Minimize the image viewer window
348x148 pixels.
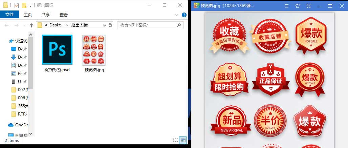click(319, 6)
